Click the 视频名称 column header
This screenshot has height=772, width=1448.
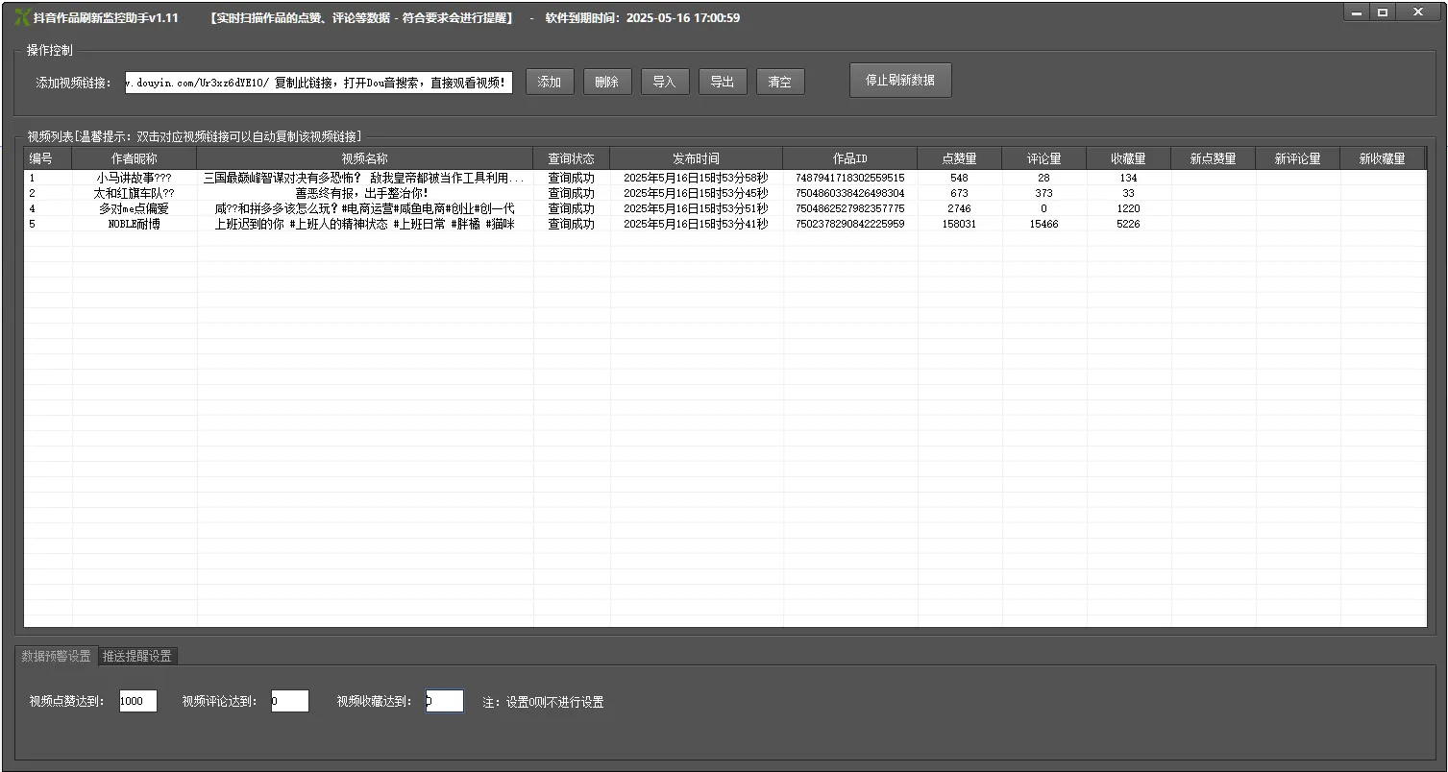(365, 158)
